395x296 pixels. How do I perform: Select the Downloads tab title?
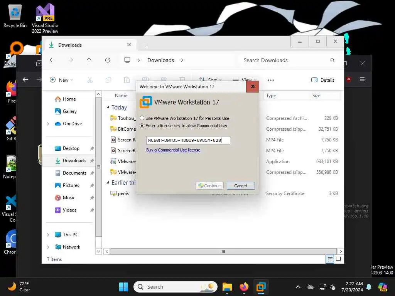tap(70, 45)
